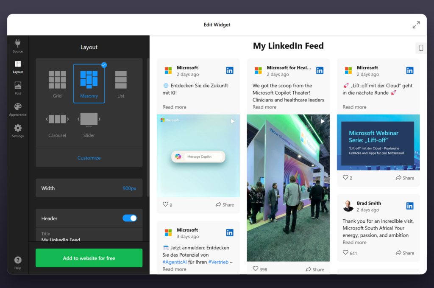
Task: Select the List layout option
Action: click(120, 83)
